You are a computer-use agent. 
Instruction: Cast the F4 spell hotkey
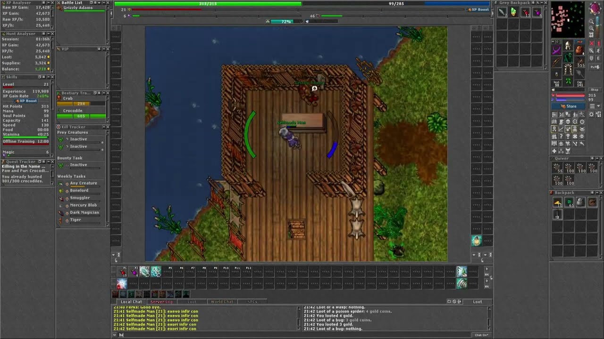pos(156,272)
